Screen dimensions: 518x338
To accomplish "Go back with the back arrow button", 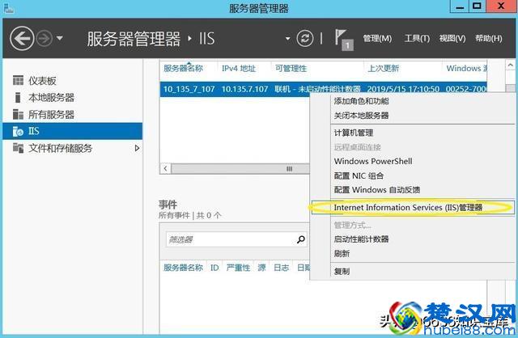I will 22,39.
